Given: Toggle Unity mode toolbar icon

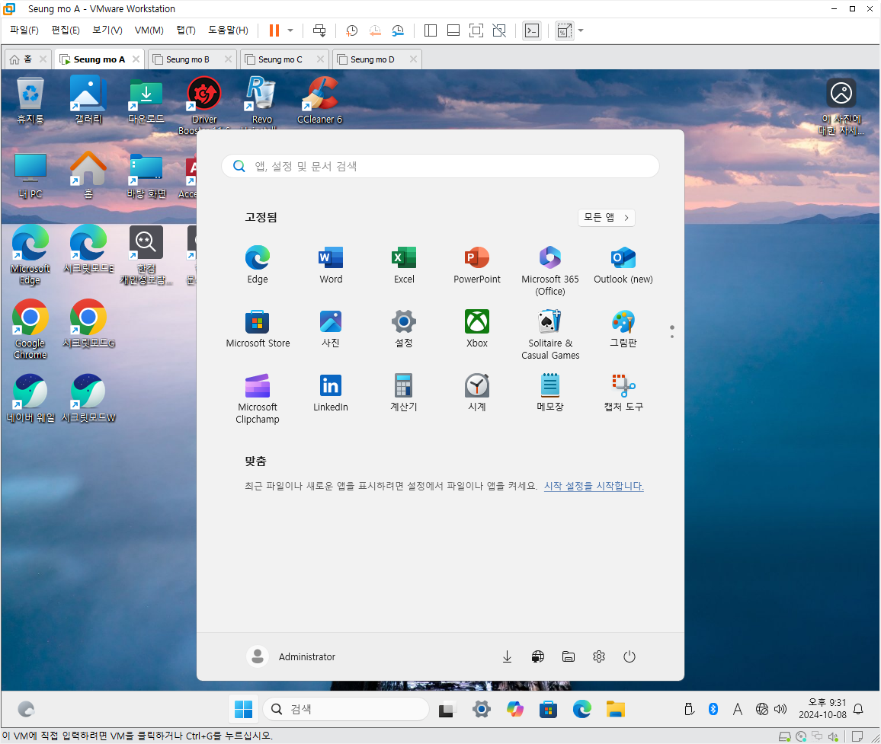Looking at the screenshot, I should click(499, 30).
